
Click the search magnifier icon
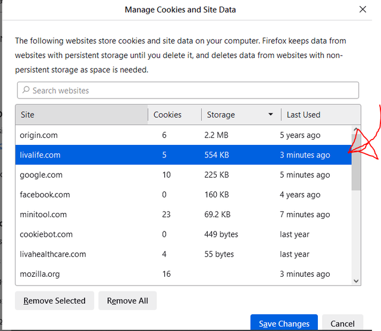26,91
